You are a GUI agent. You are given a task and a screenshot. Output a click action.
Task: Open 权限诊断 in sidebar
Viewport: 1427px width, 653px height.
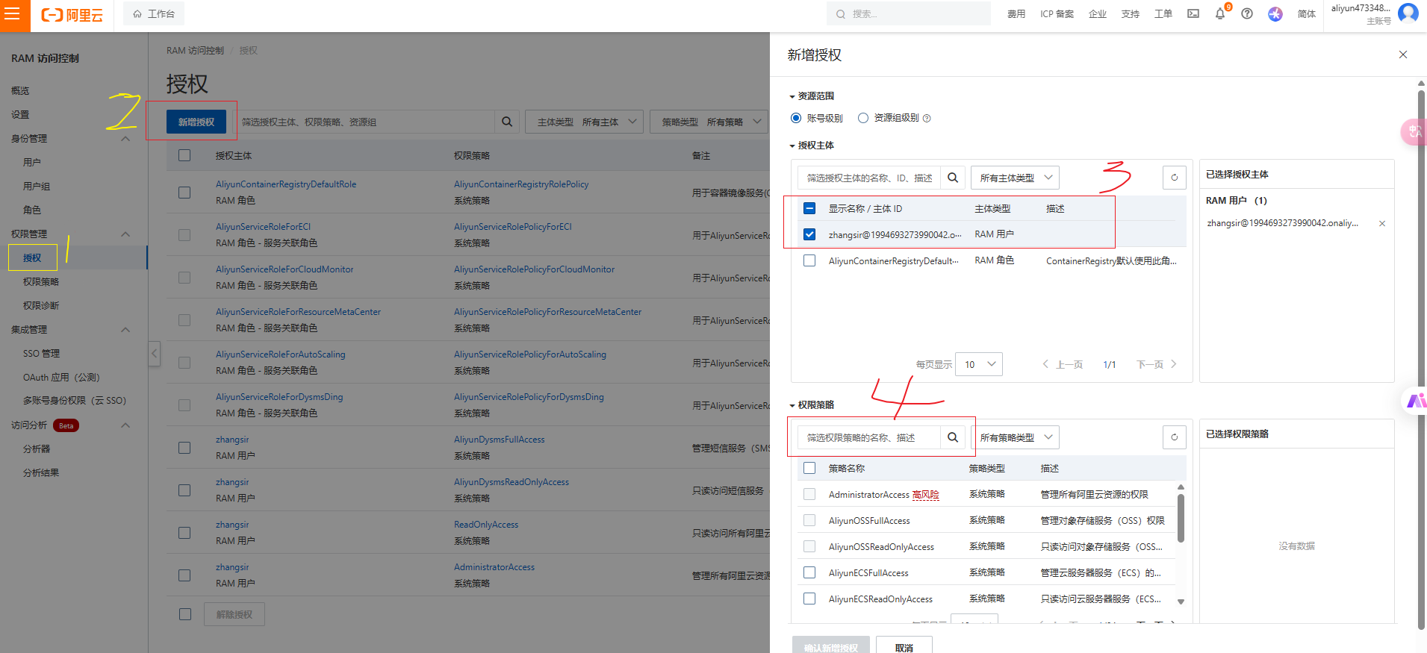(41, 305)
